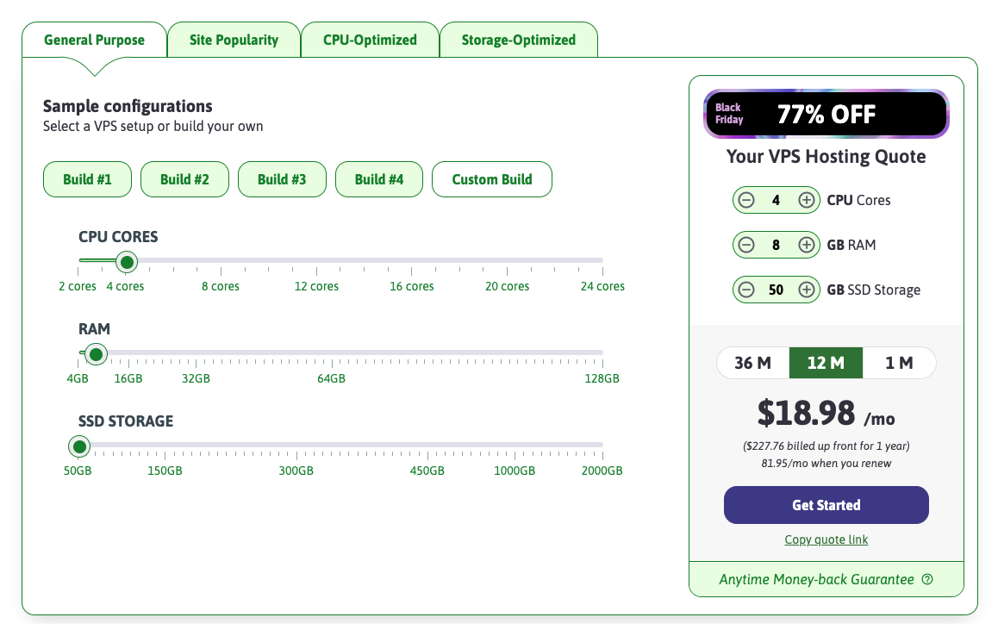Viewport: 998px width, 636px height.
Task: Keep the 12 M billing term selected
Action: click(x=826, y=363)
